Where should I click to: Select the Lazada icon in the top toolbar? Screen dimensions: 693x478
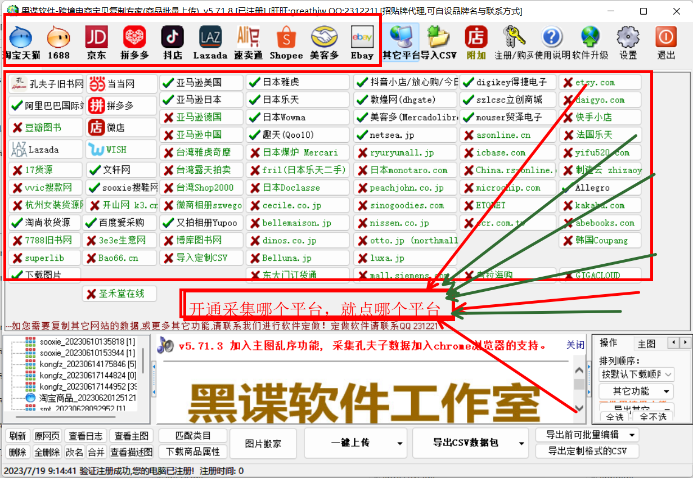pos(210,43)
